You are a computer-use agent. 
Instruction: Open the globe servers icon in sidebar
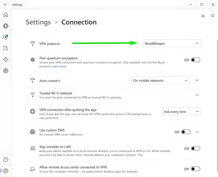pyautogui.click(x=6, y=26)
